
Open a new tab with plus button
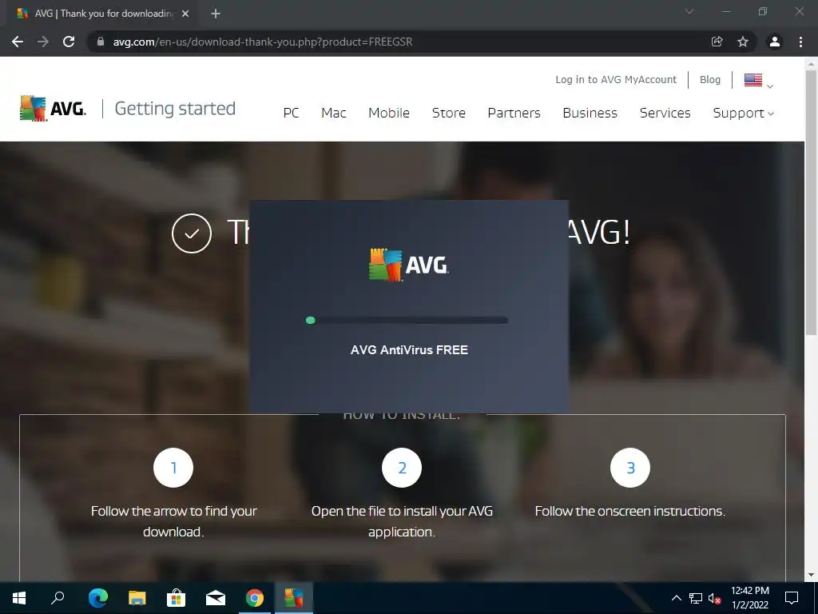pos(216,14)
